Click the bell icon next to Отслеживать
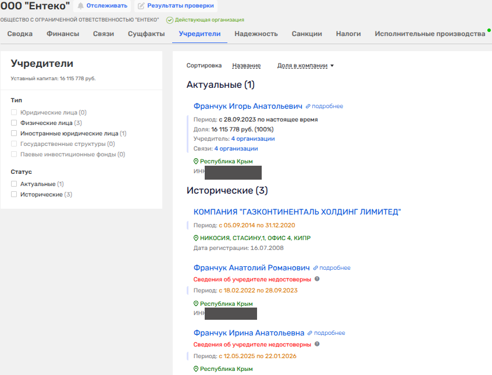This screenshot has height=375, width=492. pyautogui.click(x=81, y=6)
